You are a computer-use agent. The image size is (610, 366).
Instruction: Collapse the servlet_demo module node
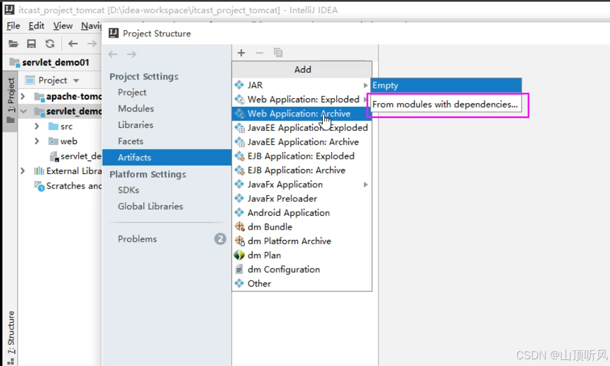pos(24,111)
